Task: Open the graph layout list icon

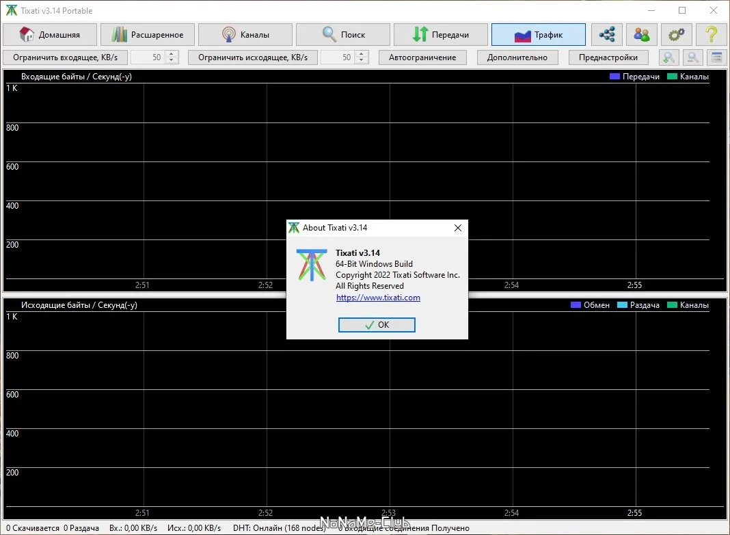Action: coord(716,57)
